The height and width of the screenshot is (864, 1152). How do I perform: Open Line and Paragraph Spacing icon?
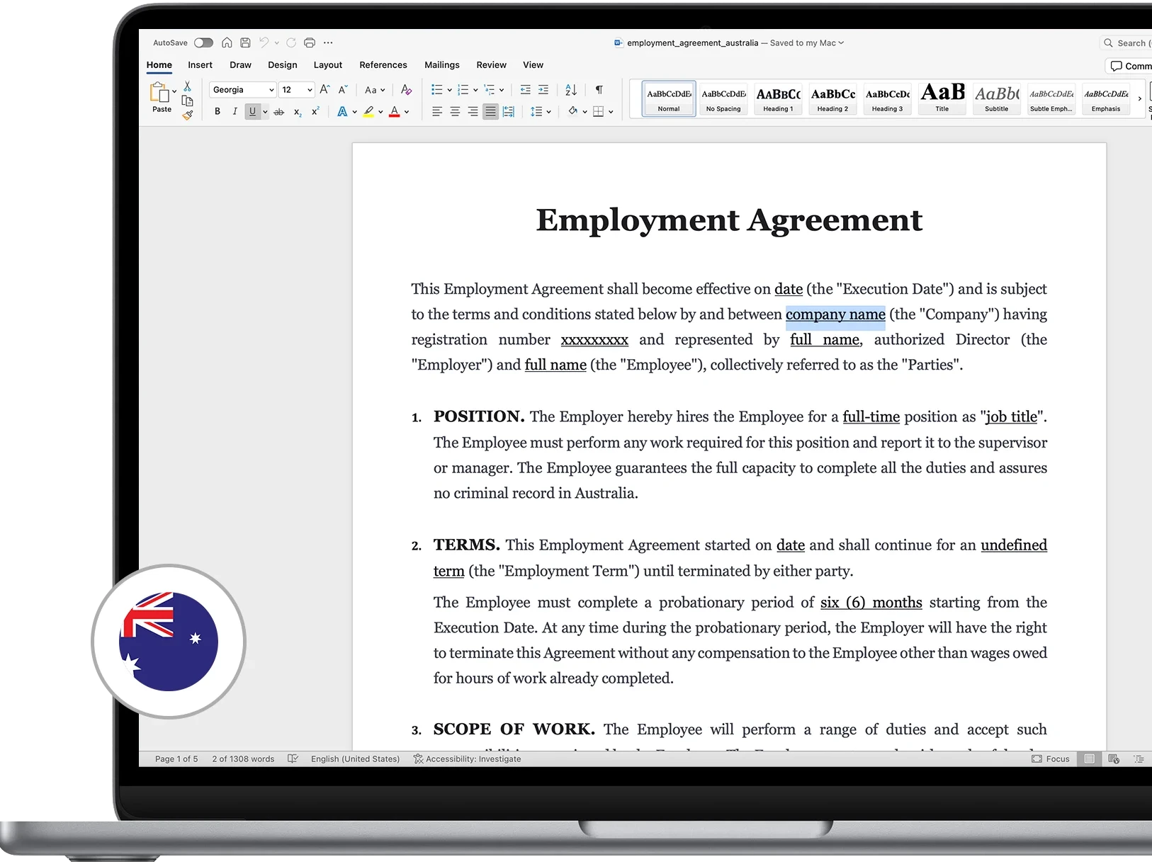pos(536,112)
